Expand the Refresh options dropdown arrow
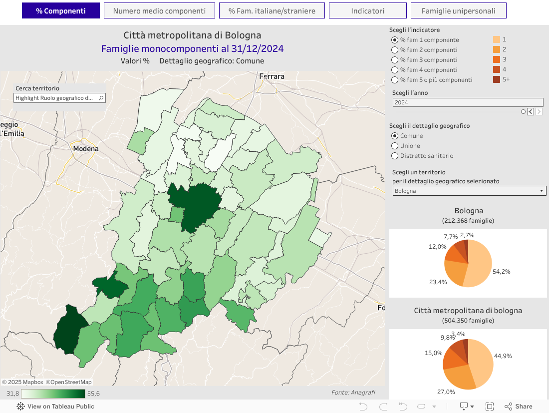Screen dimensions: 549x413 tap(434, 407)
